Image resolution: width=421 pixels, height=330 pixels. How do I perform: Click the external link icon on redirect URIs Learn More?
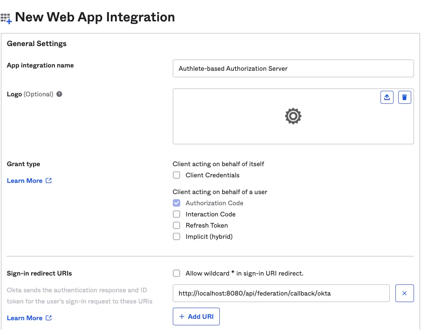48,318
